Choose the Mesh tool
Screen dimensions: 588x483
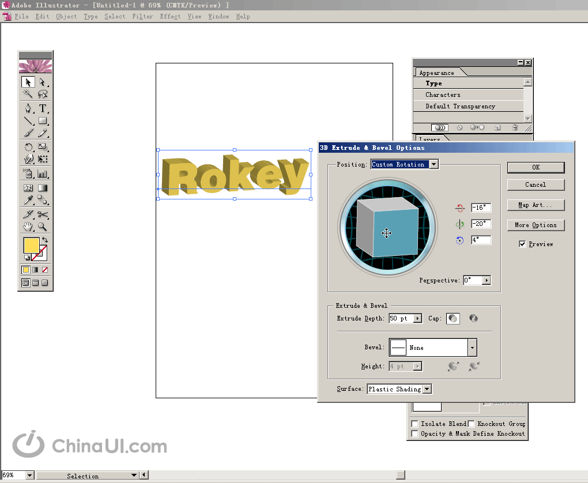point(28,188)
